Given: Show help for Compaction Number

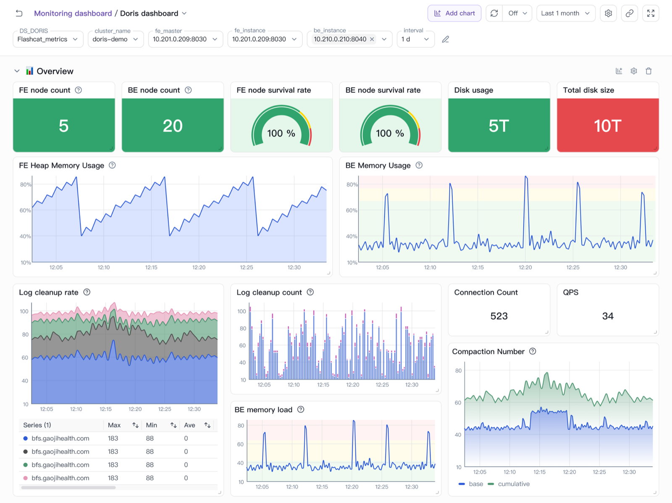Looking at the screenshot, I should (x=533, y=351).
